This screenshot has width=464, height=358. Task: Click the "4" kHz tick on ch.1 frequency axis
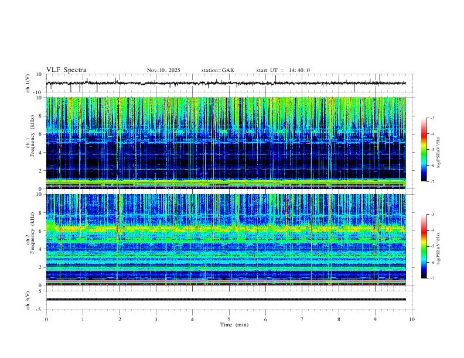[x=40, y=153]
